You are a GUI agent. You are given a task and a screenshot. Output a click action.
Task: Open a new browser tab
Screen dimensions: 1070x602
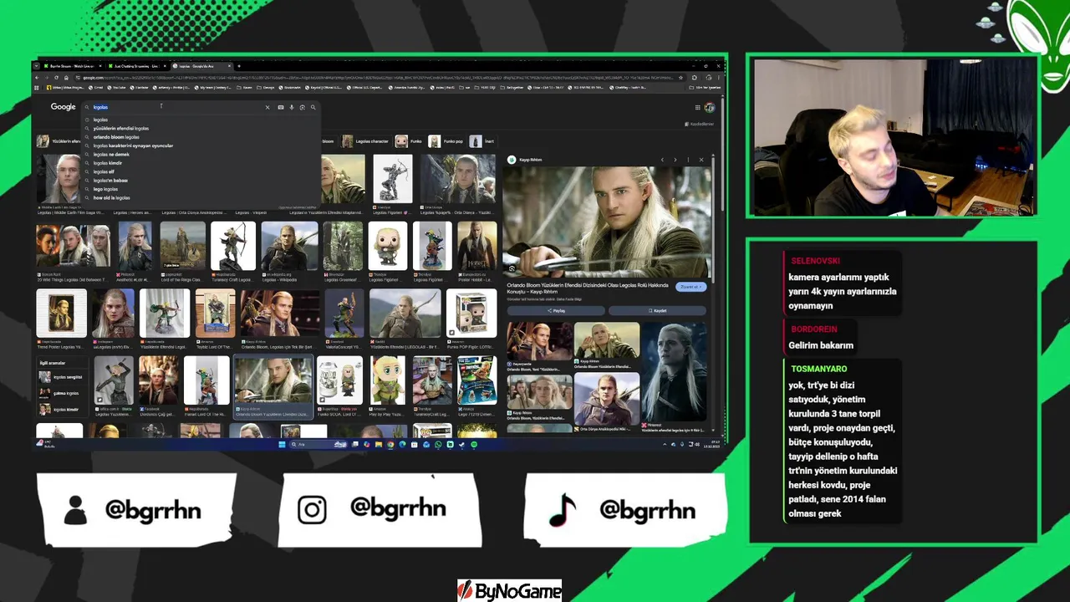[239, 66]
